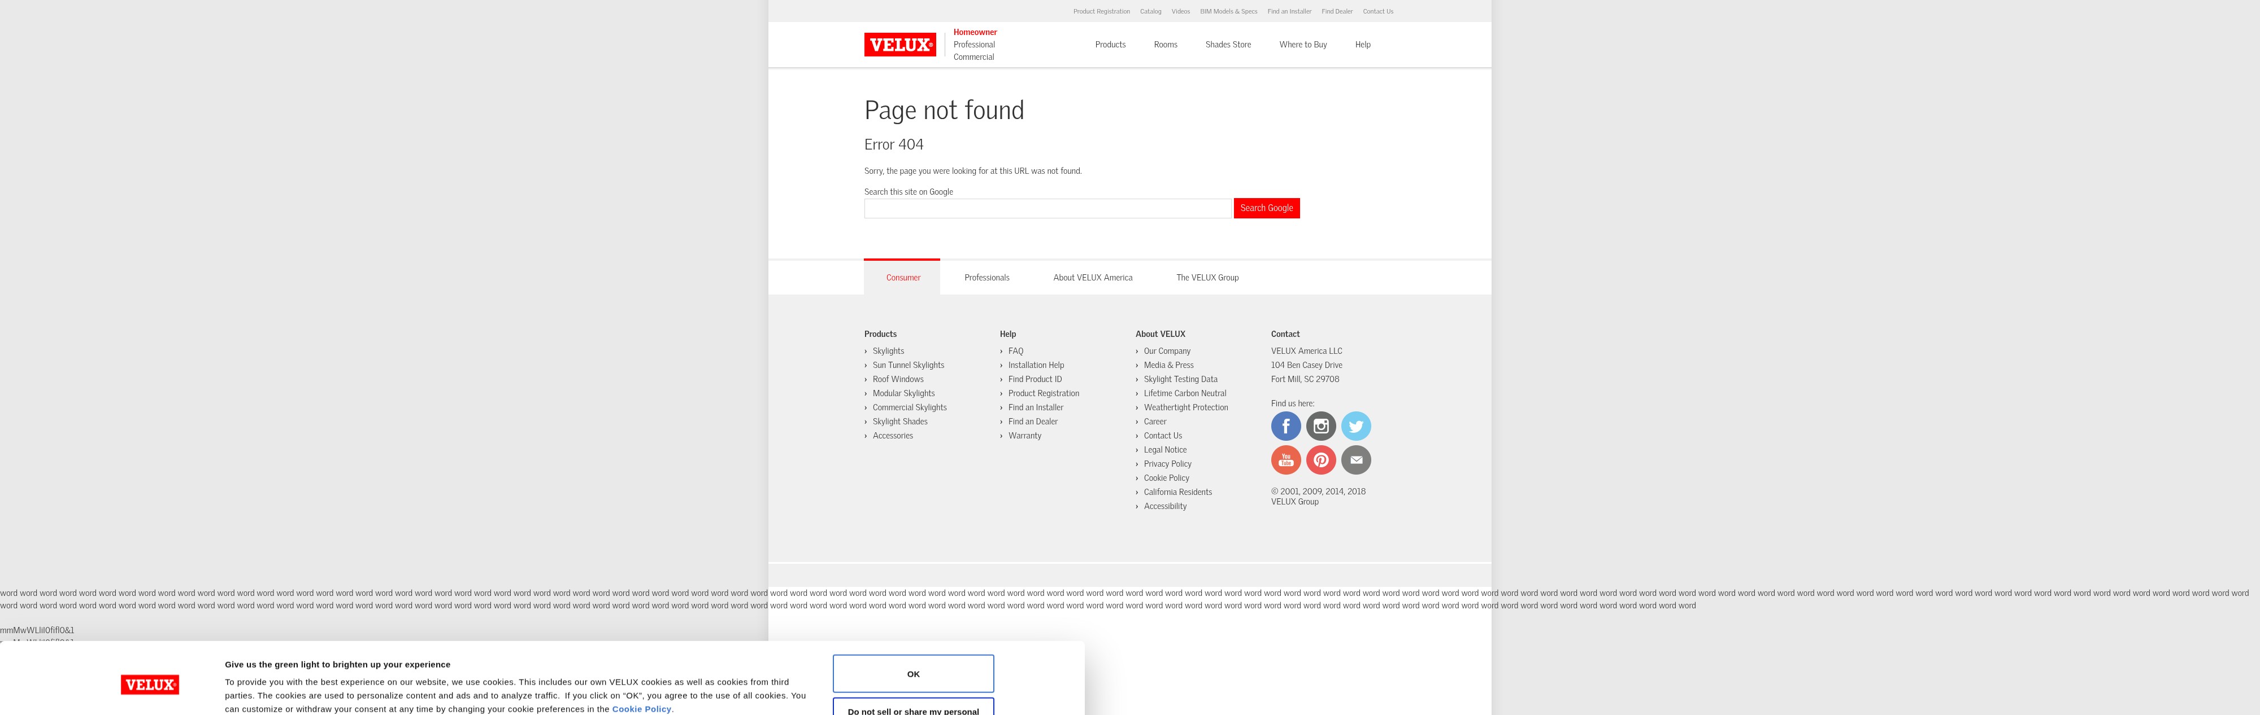Open the Products menu
This screenshot has height=715, width=2260.
[x=1110, y=45]
